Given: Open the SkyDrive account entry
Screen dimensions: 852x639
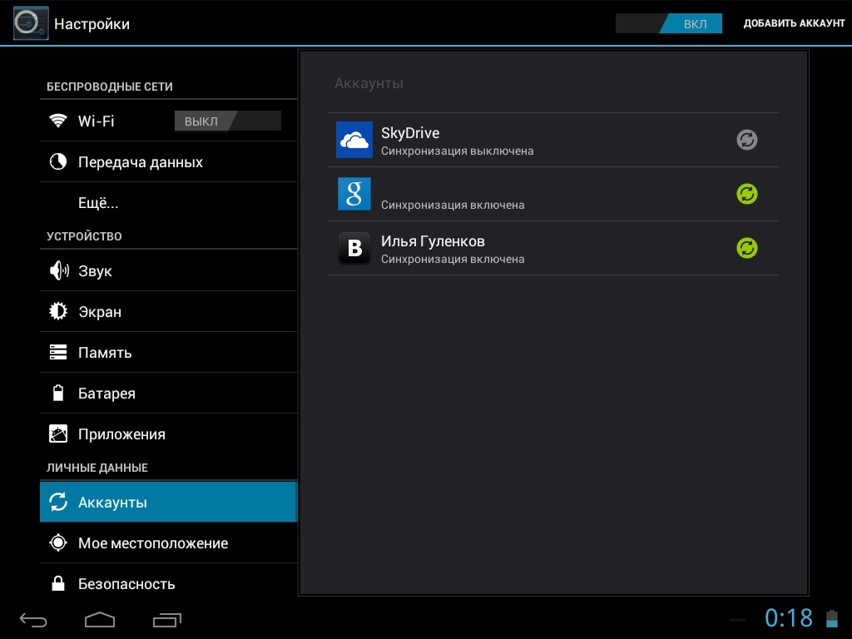Looking at the screenshot, I should pyautogui.click(x=553, y=140).
